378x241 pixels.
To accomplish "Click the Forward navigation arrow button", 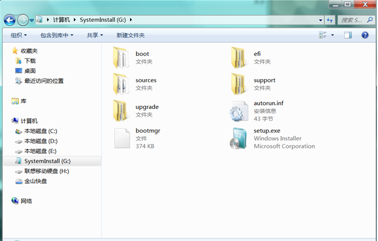I will point(23,20).
